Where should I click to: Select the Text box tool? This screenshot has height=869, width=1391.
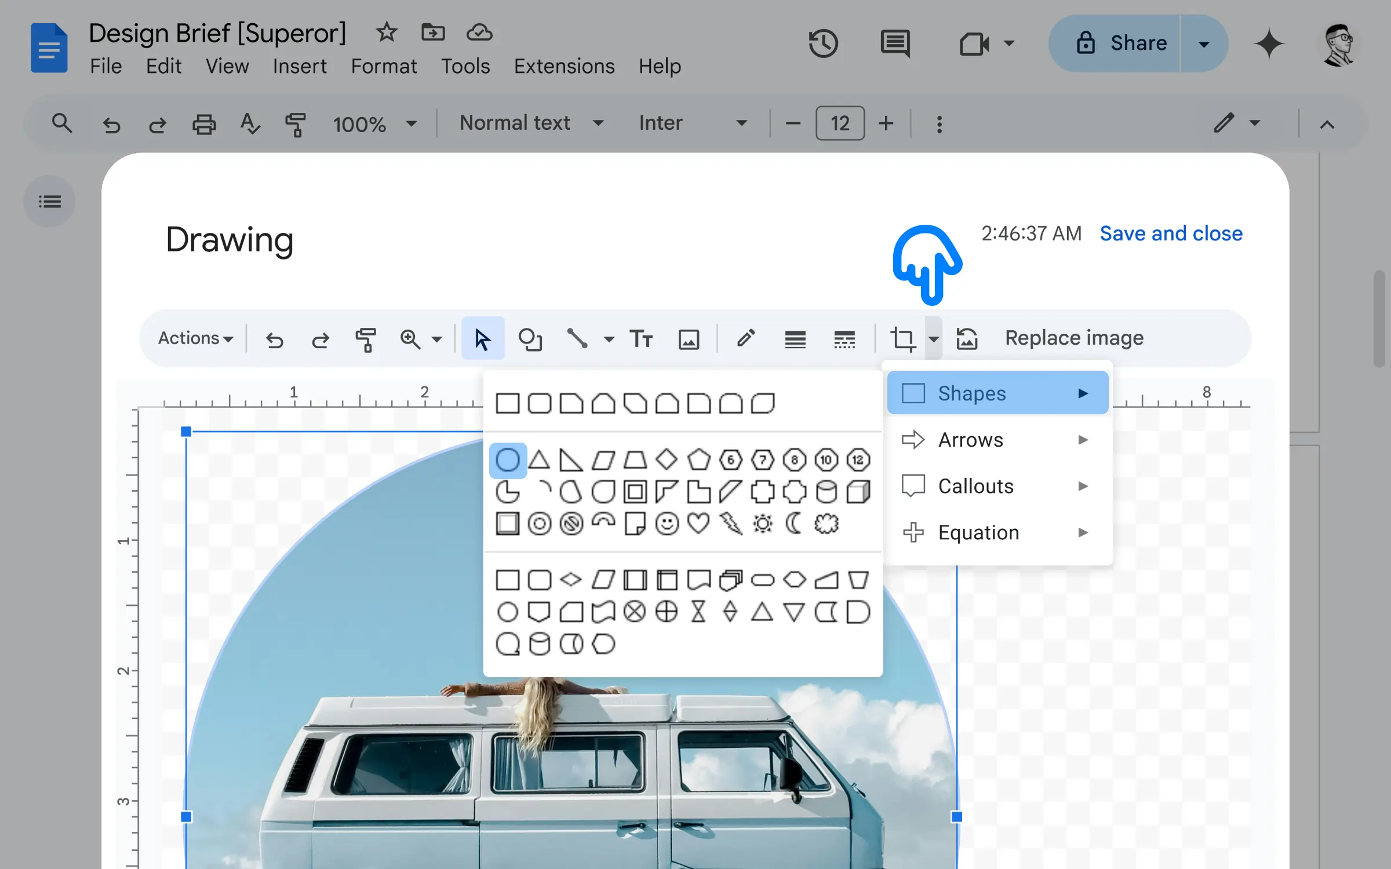(x=641, y=338)
